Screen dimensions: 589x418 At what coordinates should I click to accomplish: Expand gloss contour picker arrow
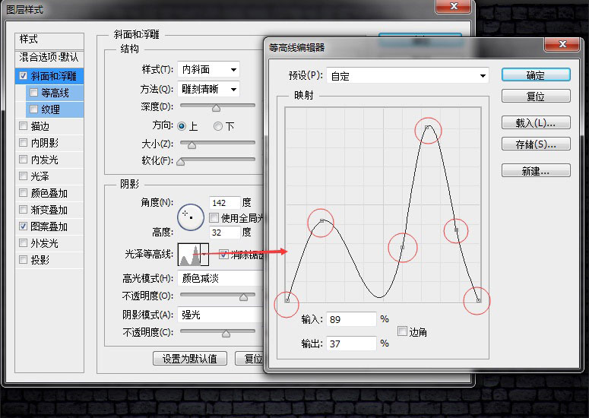(x=204, y=255)
